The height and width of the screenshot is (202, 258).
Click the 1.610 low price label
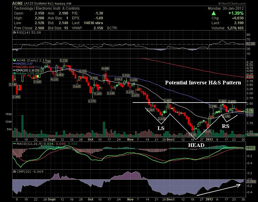coord(207,131)
